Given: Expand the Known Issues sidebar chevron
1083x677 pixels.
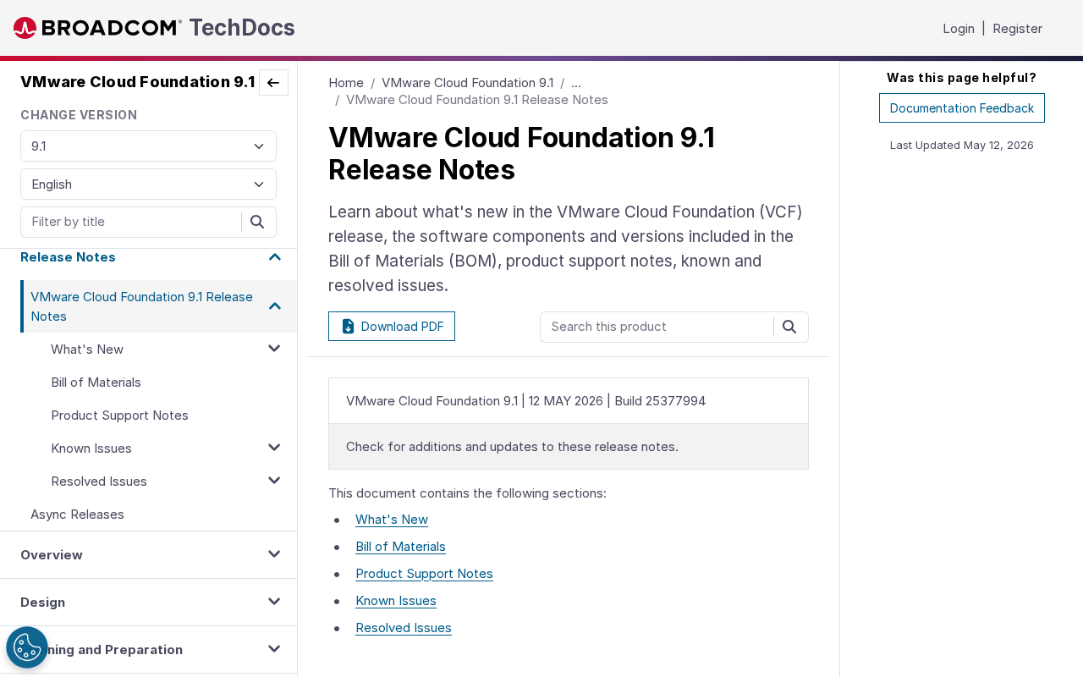Looking at the screenshot, I should pos(274,448).
